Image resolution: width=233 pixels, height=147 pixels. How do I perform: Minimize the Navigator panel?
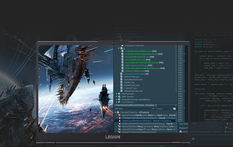point(176,105)
